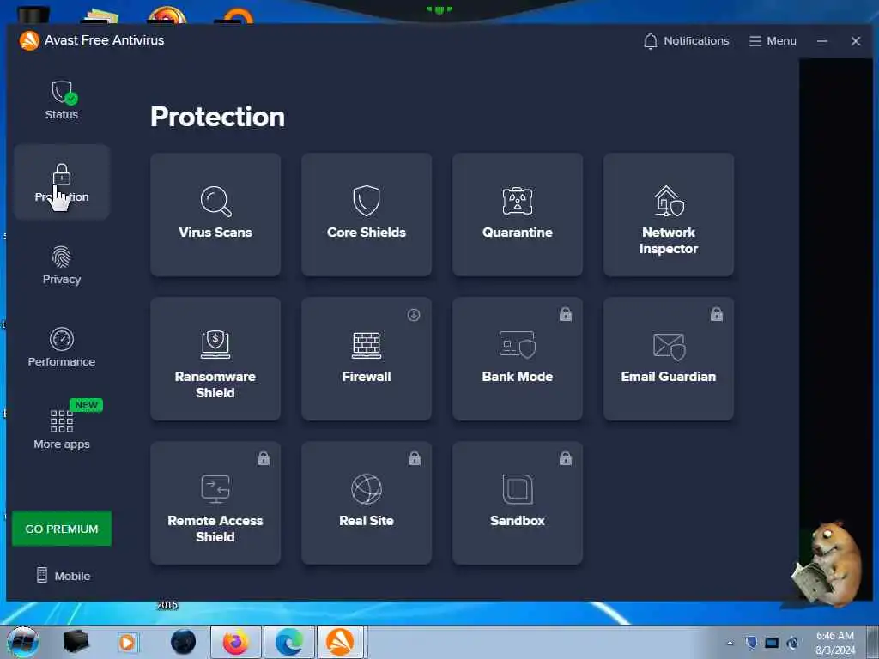Open the locked Email Guardian tile
The height and width of the screenshot is (659, 879).
(x=669, y=359)
